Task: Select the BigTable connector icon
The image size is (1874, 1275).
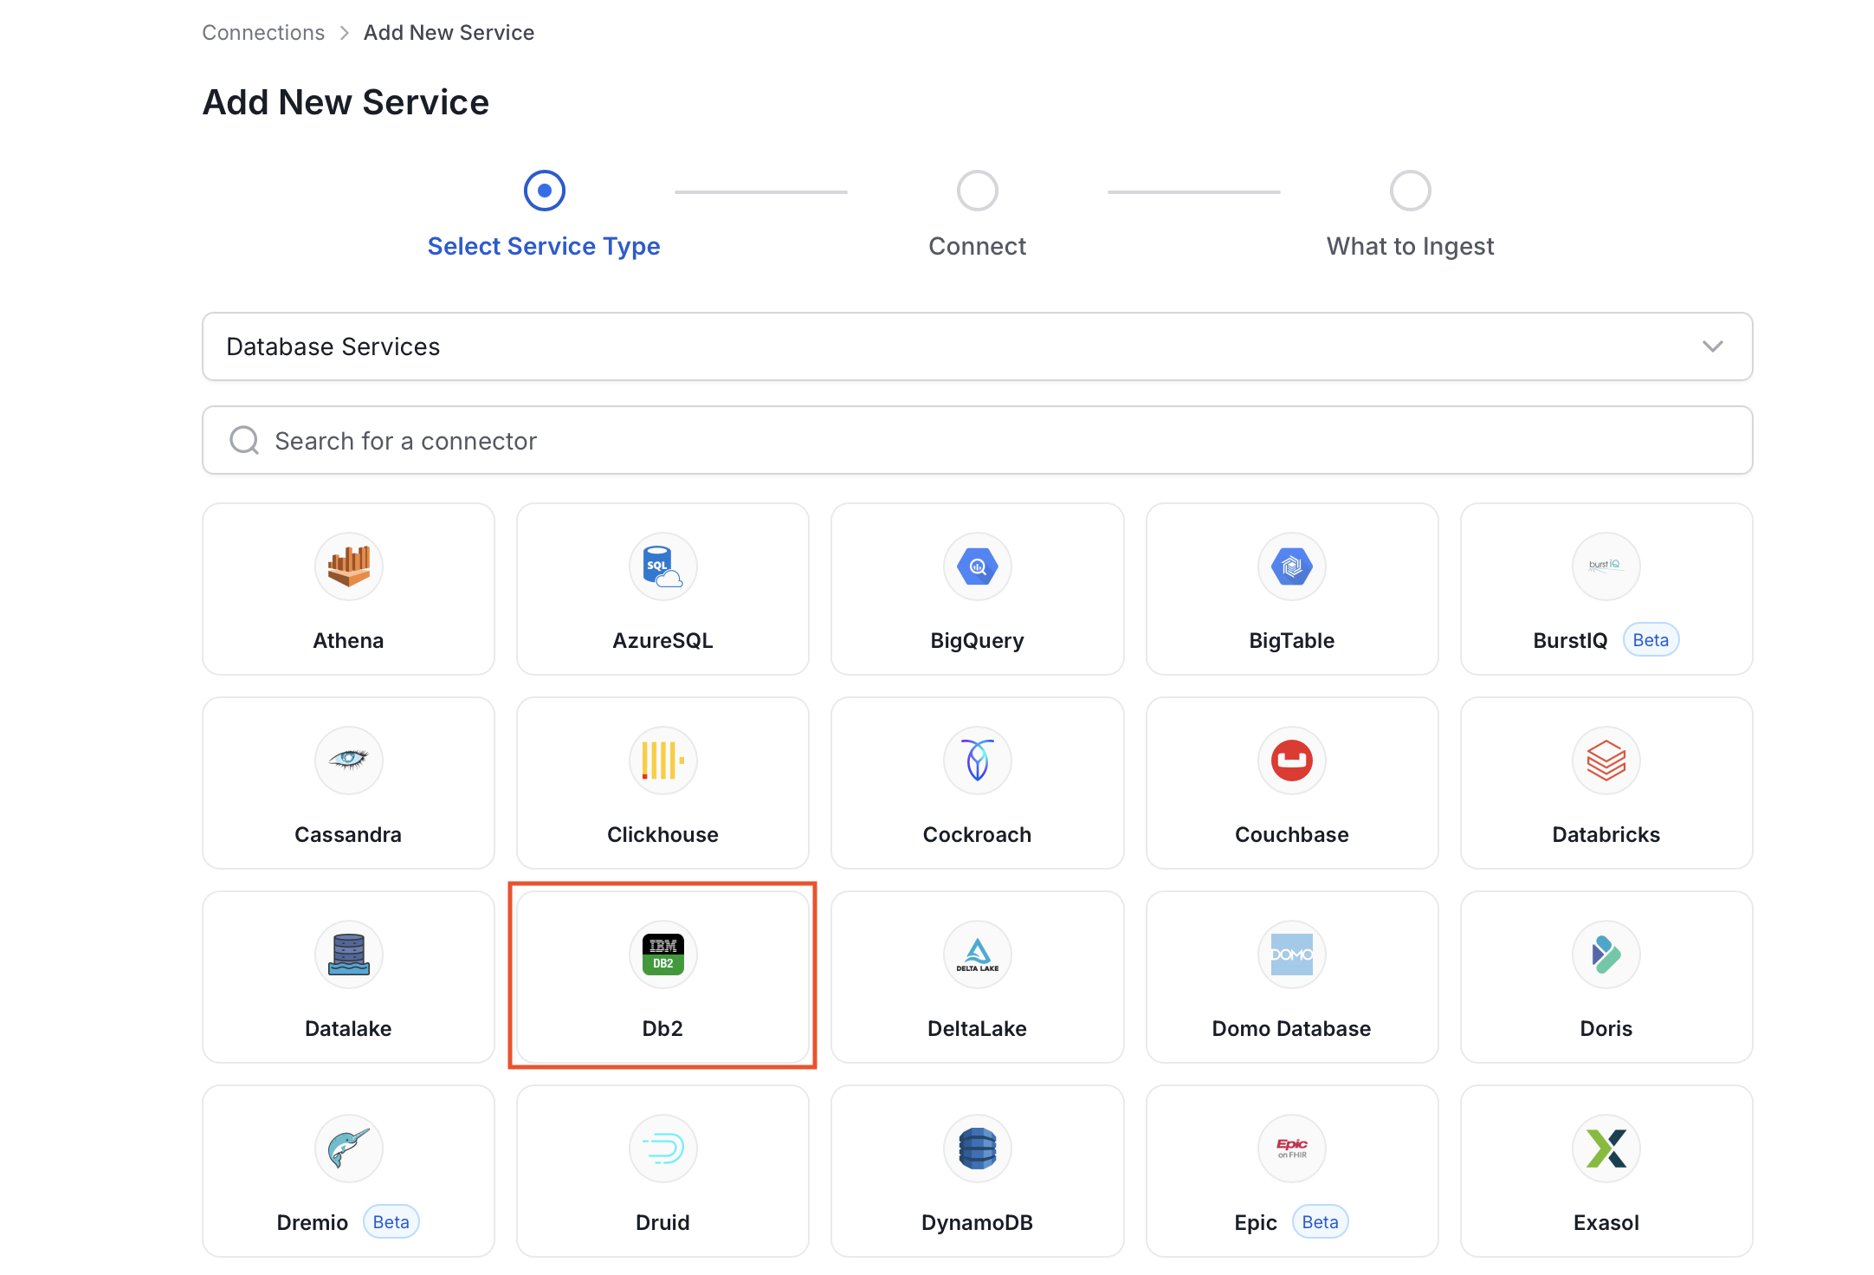Action: [1291, 566]
